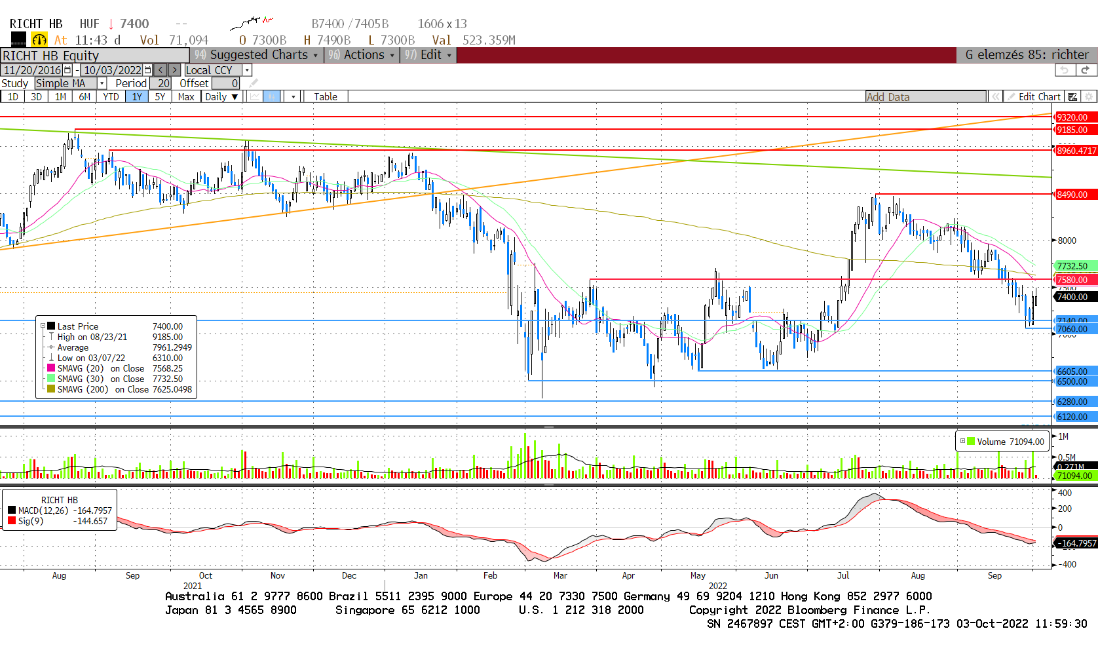Click SMAVG (20) magenta color swatch

51,368
